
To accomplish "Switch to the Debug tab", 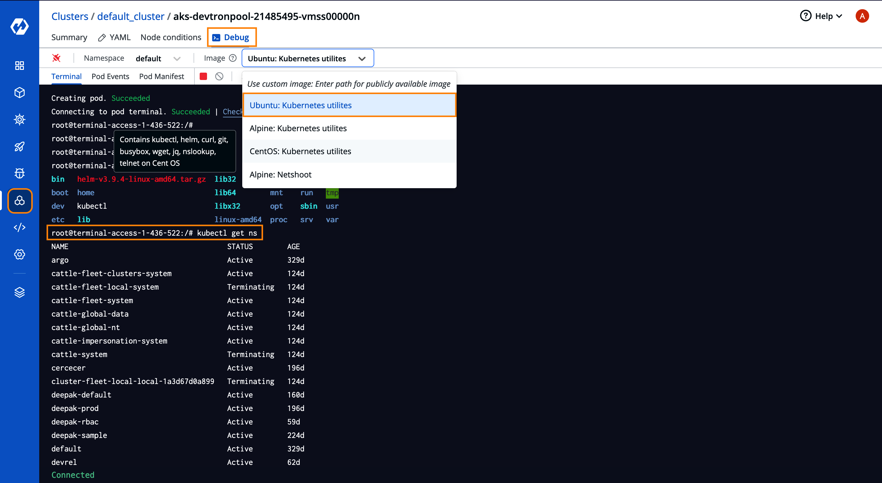I will tap(232, 37).
